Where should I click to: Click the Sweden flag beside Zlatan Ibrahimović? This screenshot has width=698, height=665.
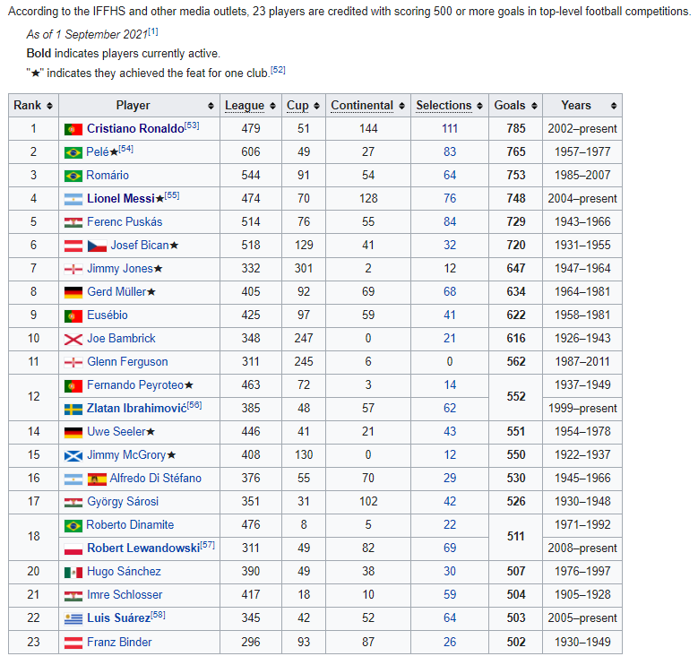tap(73, 409)
